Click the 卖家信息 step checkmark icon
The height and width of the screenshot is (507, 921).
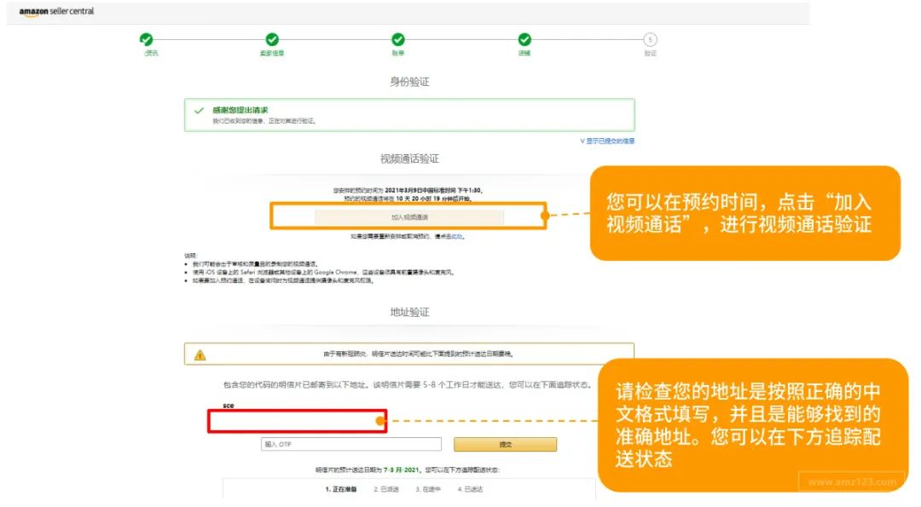coord(272,39)
